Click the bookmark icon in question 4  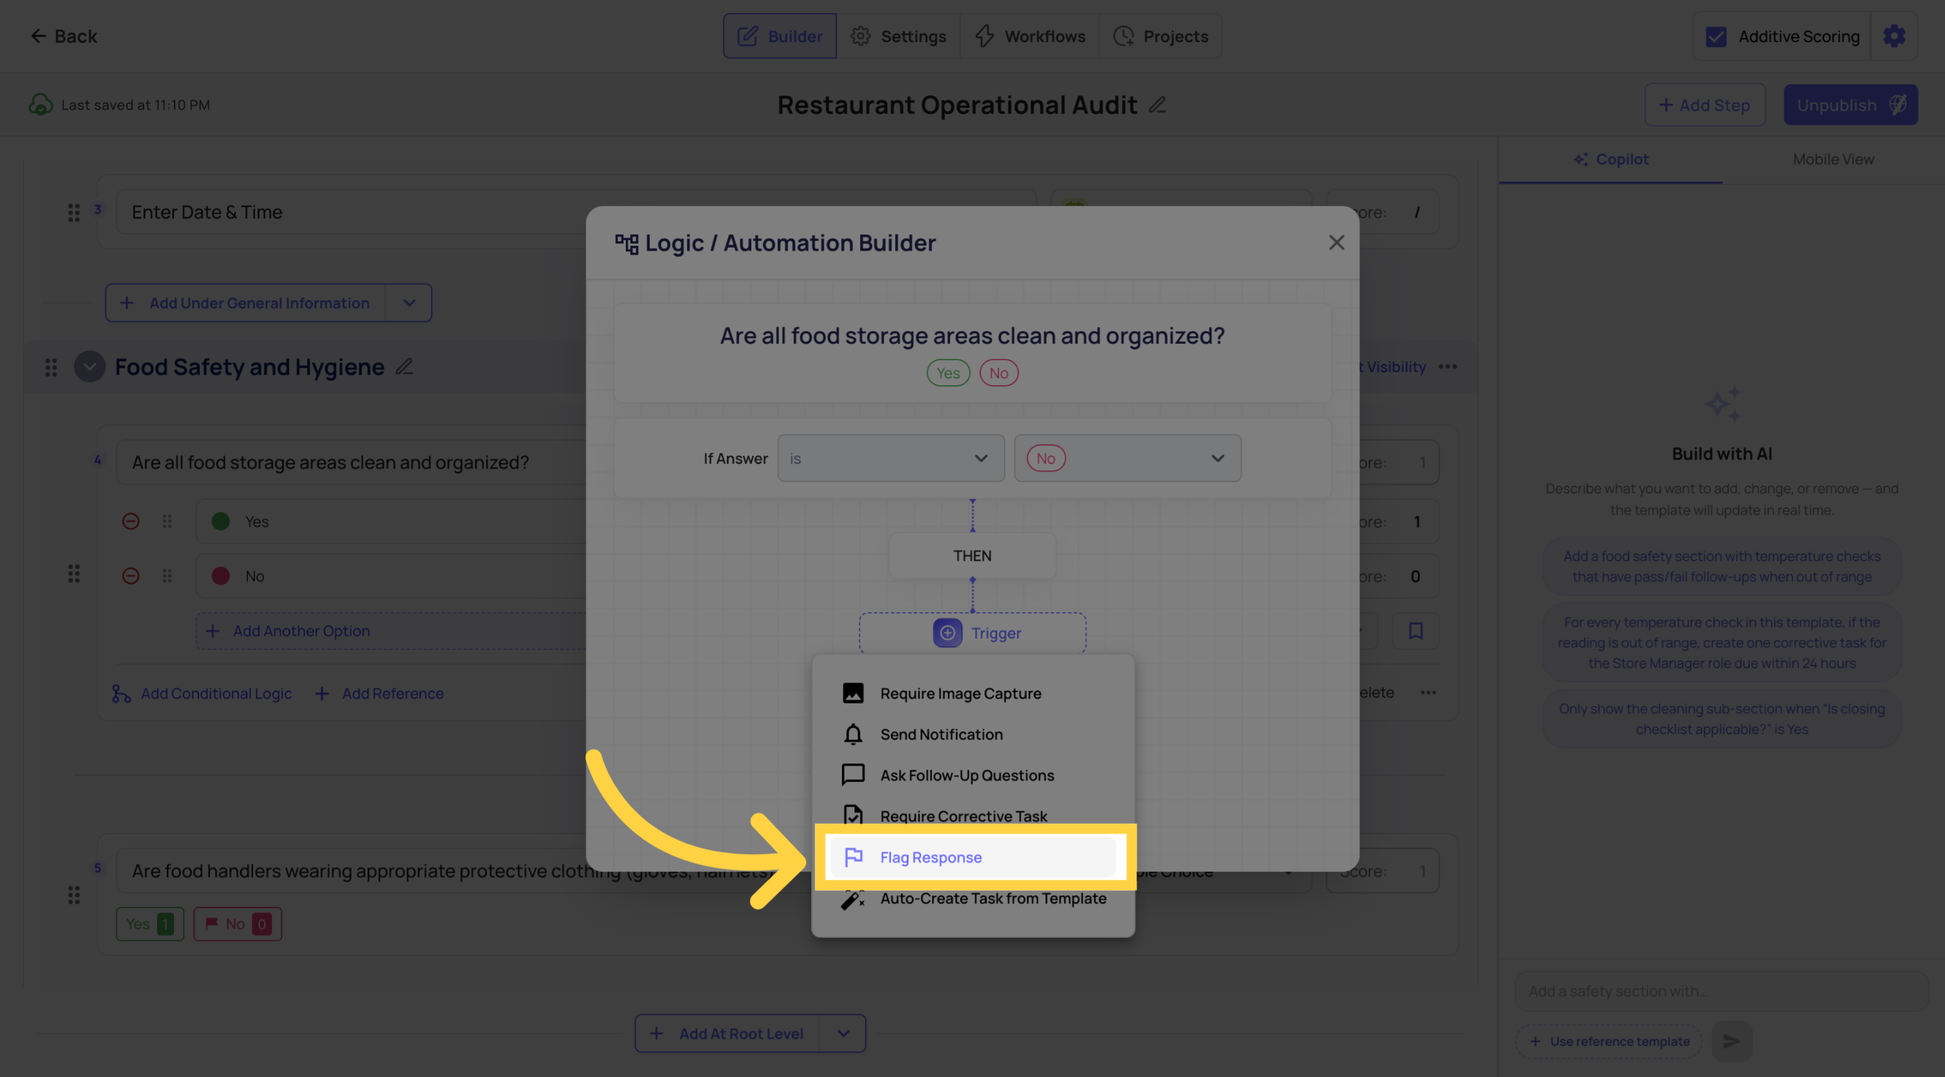click(1415, 631)
